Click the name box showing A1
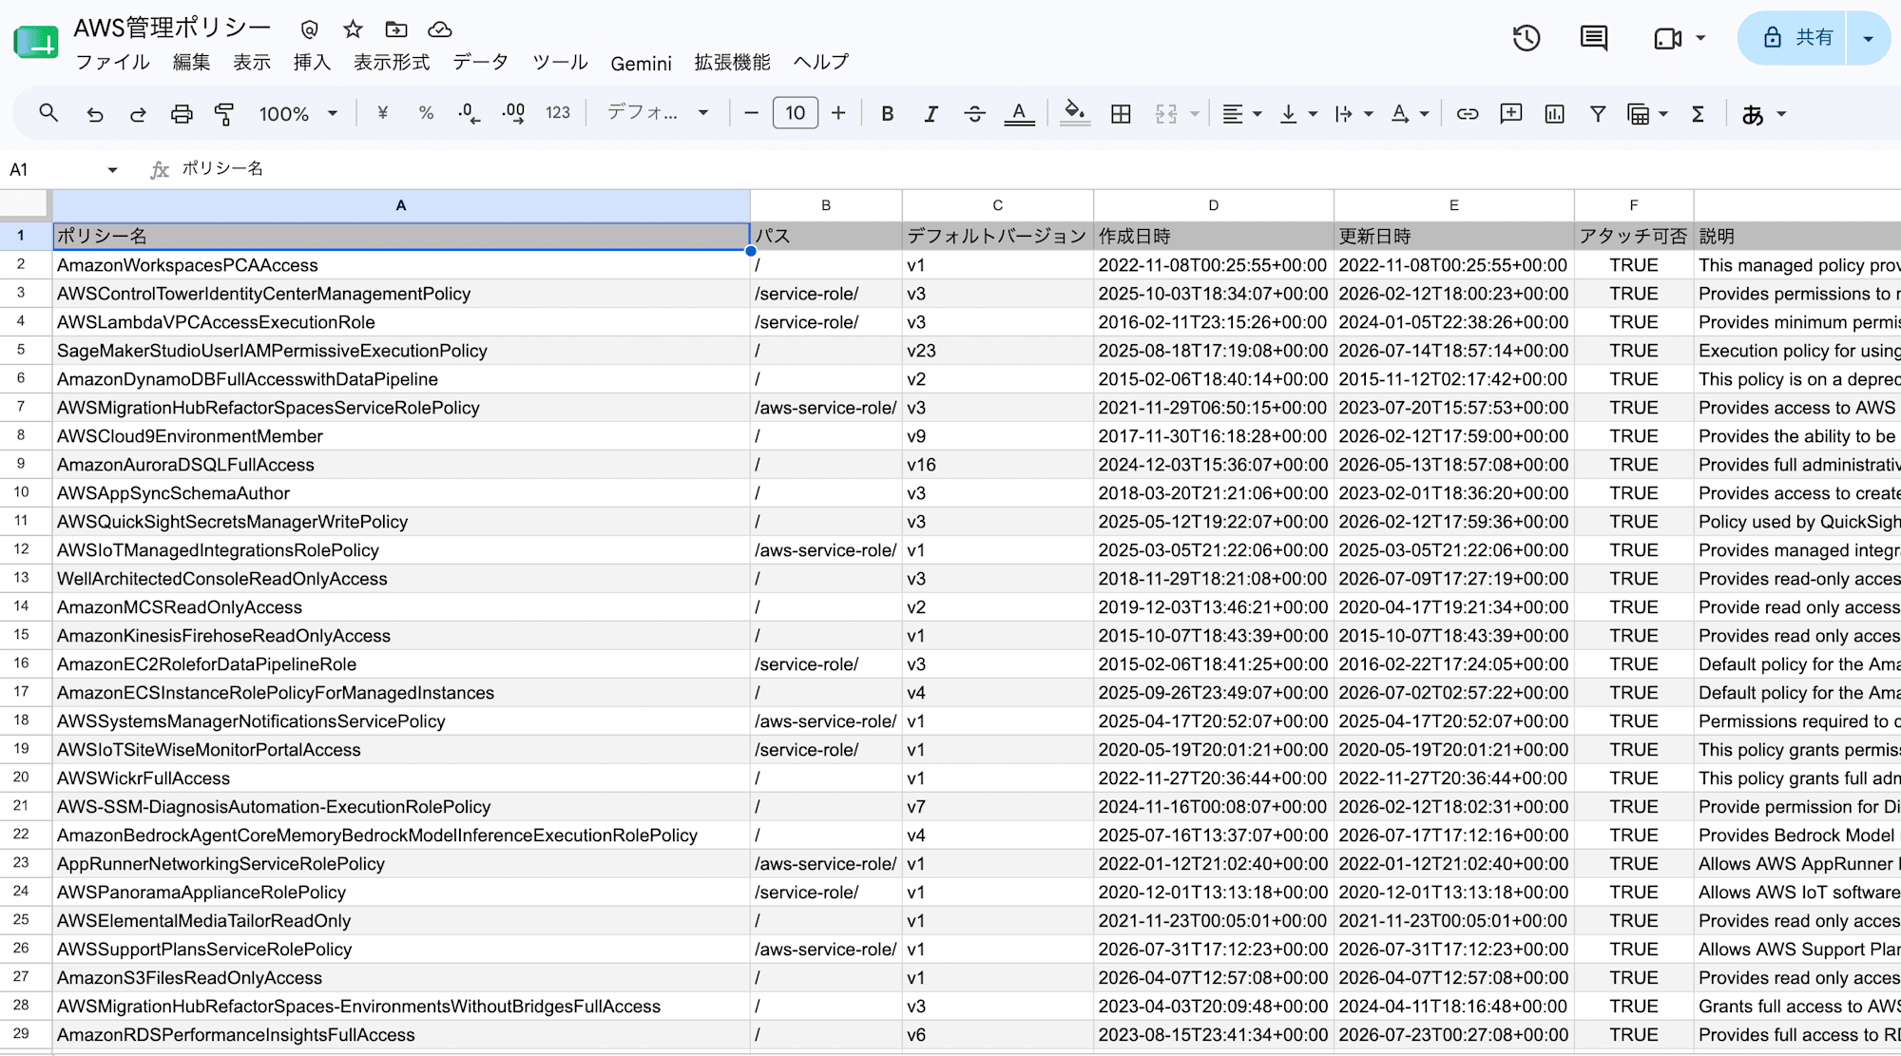The width and height of the screenshot is (1901, 1056). pyautogui.click(x=63, y=169)
